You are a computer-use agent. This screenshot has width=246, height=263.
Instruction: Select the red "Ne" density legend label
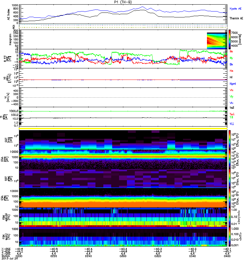pos(232,71)
